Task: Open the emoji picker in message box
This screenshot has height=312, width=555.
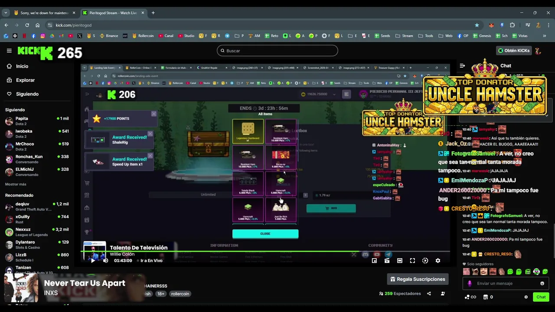Action: (x=542, y=283)
